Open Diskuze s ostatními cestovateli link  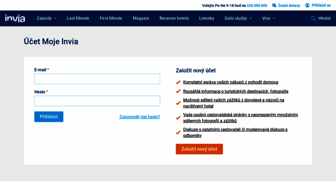(x=235, y=132)
